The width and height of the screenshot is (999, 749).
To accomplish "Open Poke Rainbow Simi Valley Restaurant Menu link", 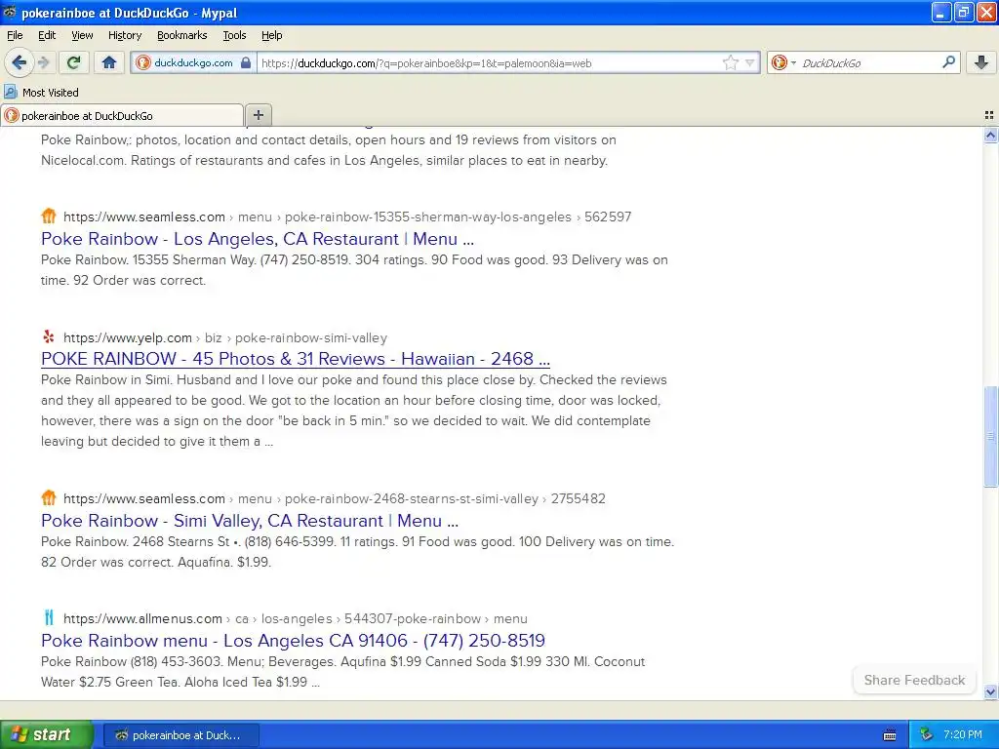I will [x=250, y=521].
